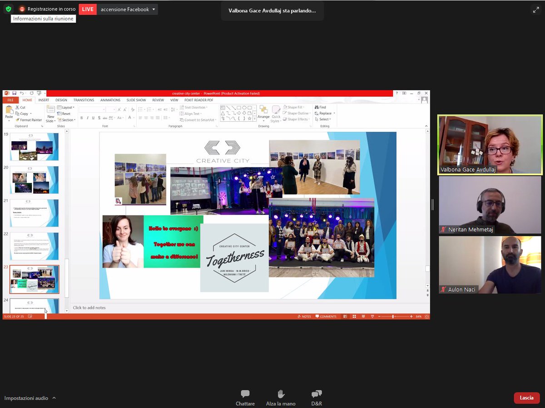Image resolution: width=545 pixels, height=408 pixels.
Task: Open the Shape Outline dropdown
Action: pyautogui.click(x=297, y=113)
